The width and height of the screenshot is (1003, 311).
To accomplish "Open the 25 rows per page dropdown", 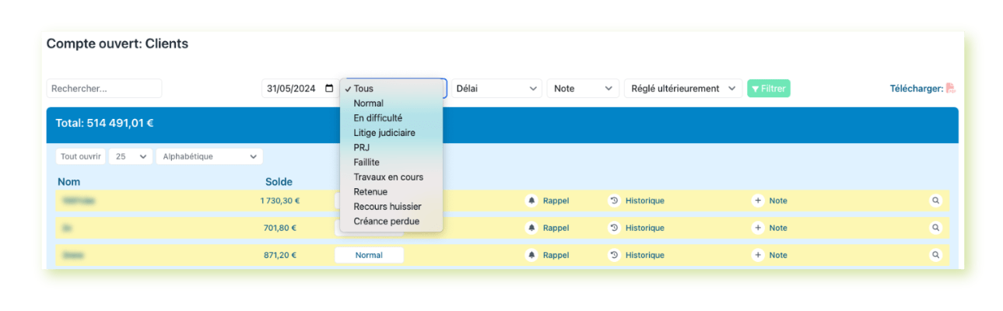I will tap(131, 156).
